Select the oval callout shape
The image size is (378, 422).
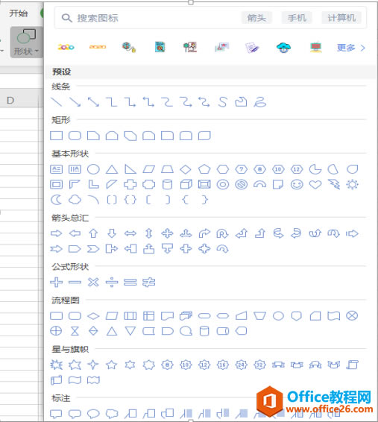(x=93, y=414)
